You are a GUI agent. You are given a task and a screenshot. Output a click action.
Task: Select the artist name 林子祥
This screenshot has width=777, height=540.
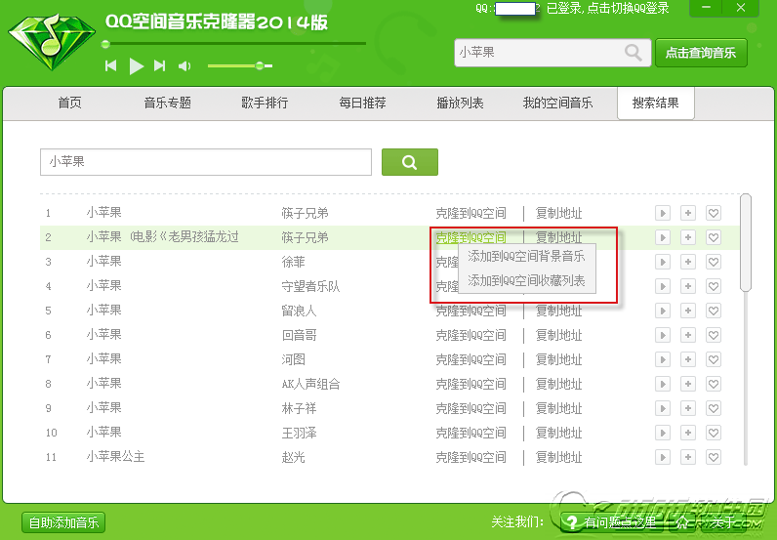click(299, 408)
